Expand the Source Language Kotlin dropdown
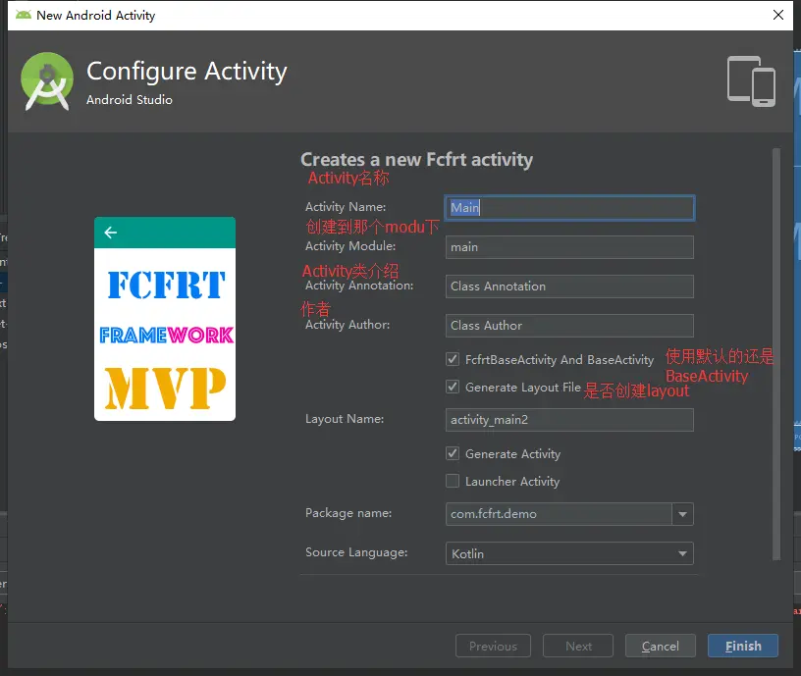Viewport: 801px width, 676px height. (x=569, y=553)
